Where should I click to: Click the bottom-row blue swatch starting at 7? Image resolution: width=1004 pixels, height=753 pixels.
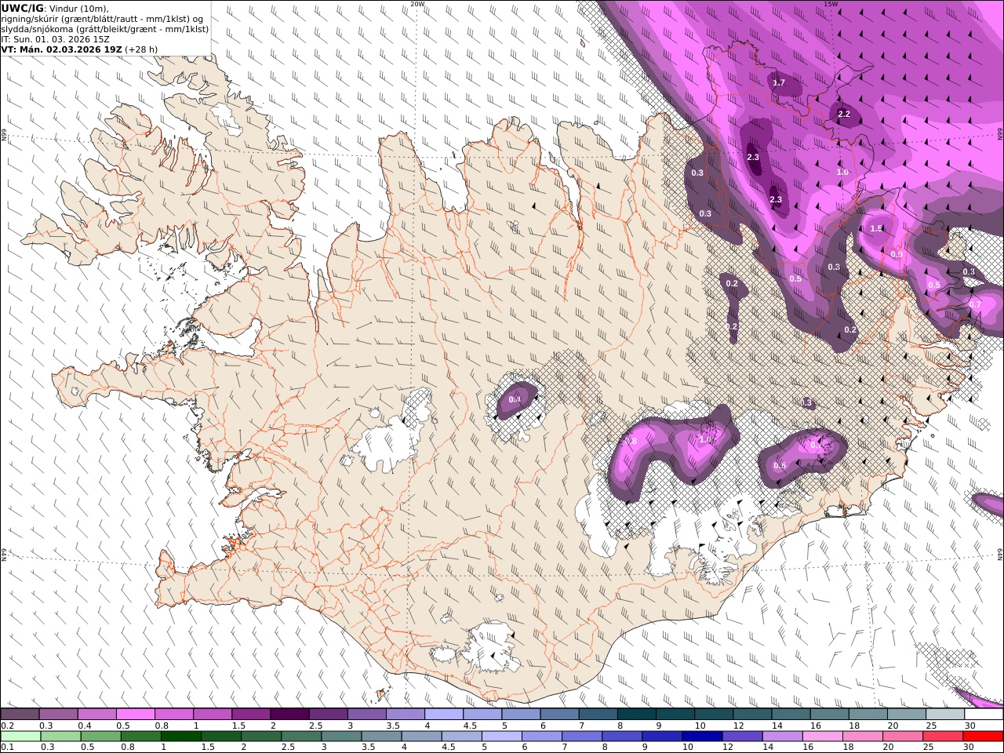[581, 737]
